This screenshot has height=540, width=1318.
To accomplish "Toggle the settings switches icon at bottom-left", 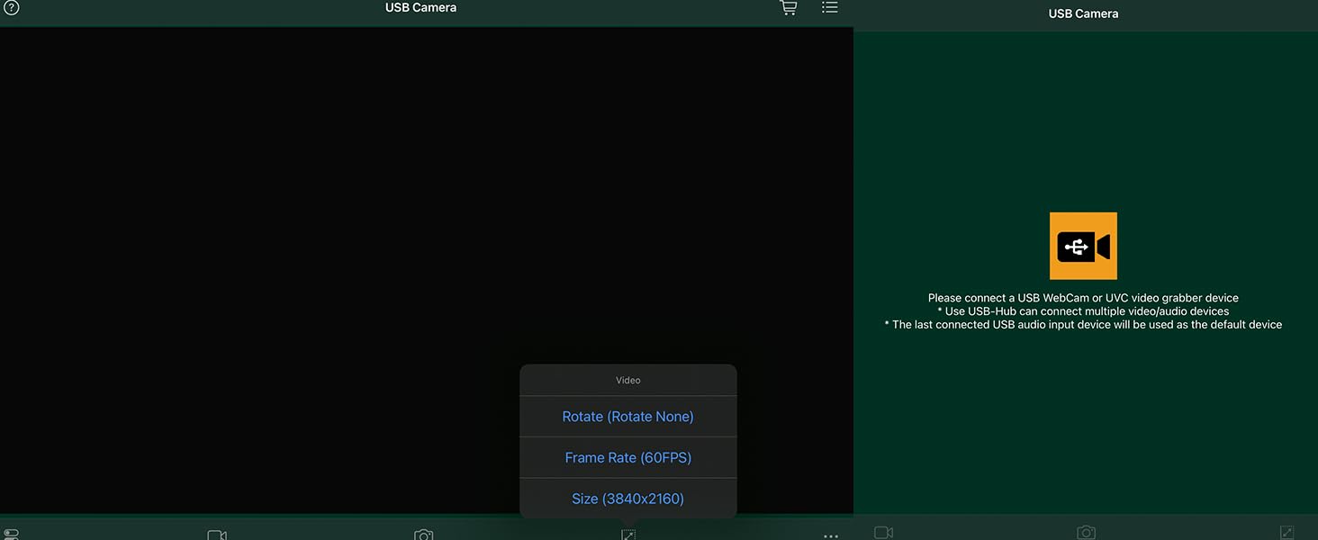I will coord(12,534).
